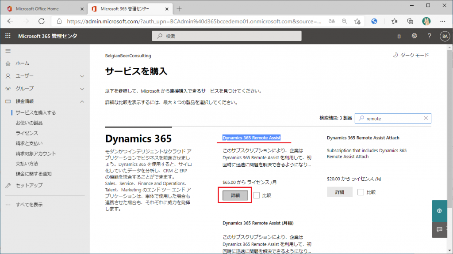This screenshot has height=254, width=453.
Task: Check 比較 for Dynamics 365 Remote Assist
Action: pyautogui.click(x=257, y=195)
